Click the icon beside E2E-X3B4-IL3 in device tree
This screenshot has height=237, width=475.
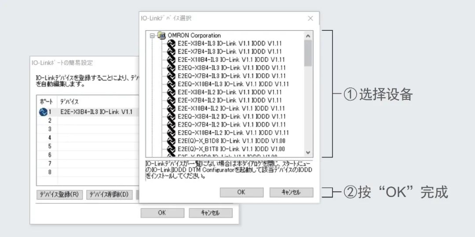tap(171, 44)
